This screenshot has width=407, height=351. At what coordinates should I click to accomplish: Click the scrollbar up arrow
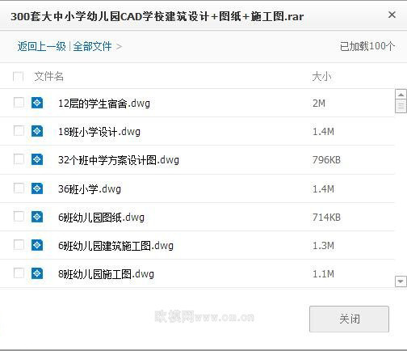401,95
